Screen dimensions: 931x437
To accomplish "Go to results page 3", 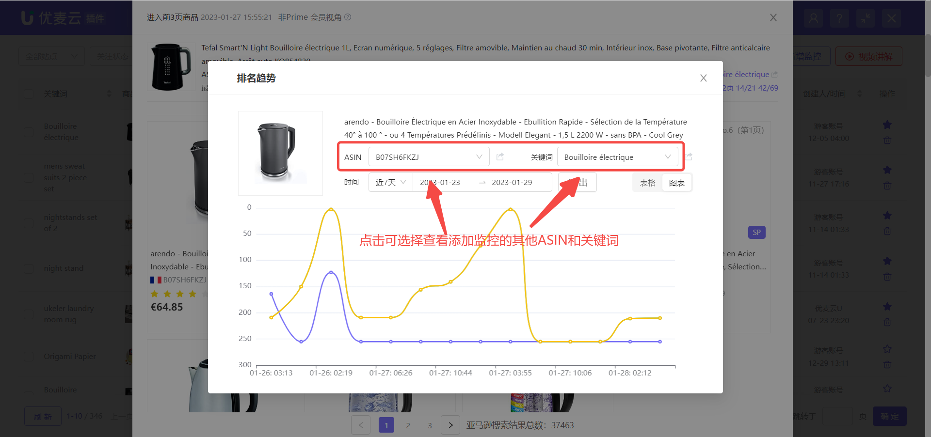I will (430, 425).
